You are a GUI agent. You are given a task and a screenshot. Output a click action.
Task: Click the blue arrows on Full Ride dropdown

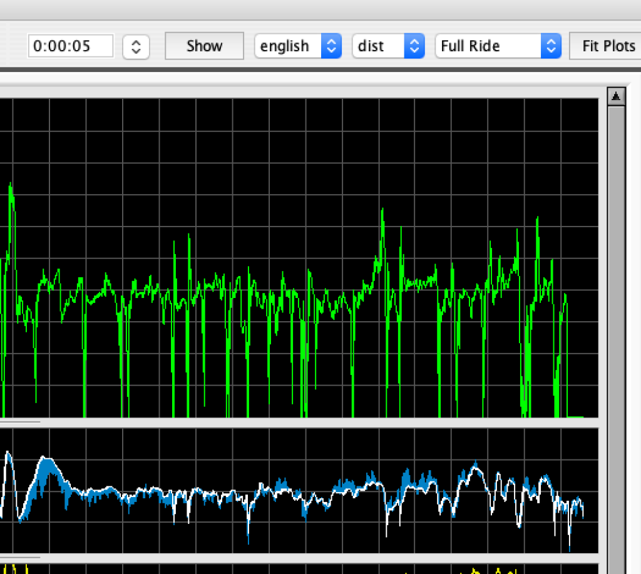pos(550,46)
